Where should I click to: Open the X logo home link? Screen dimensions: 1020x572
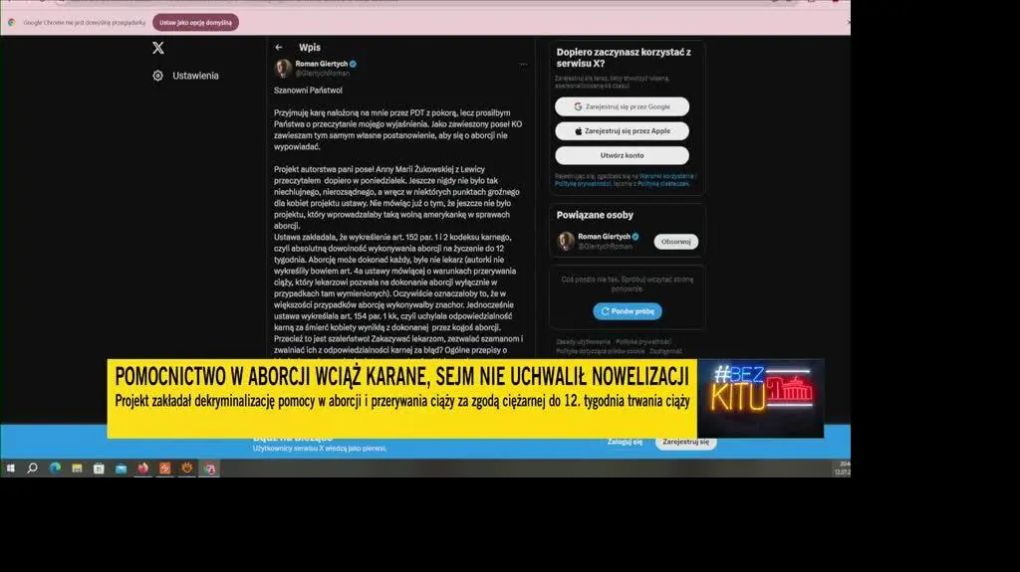(158, 48)
